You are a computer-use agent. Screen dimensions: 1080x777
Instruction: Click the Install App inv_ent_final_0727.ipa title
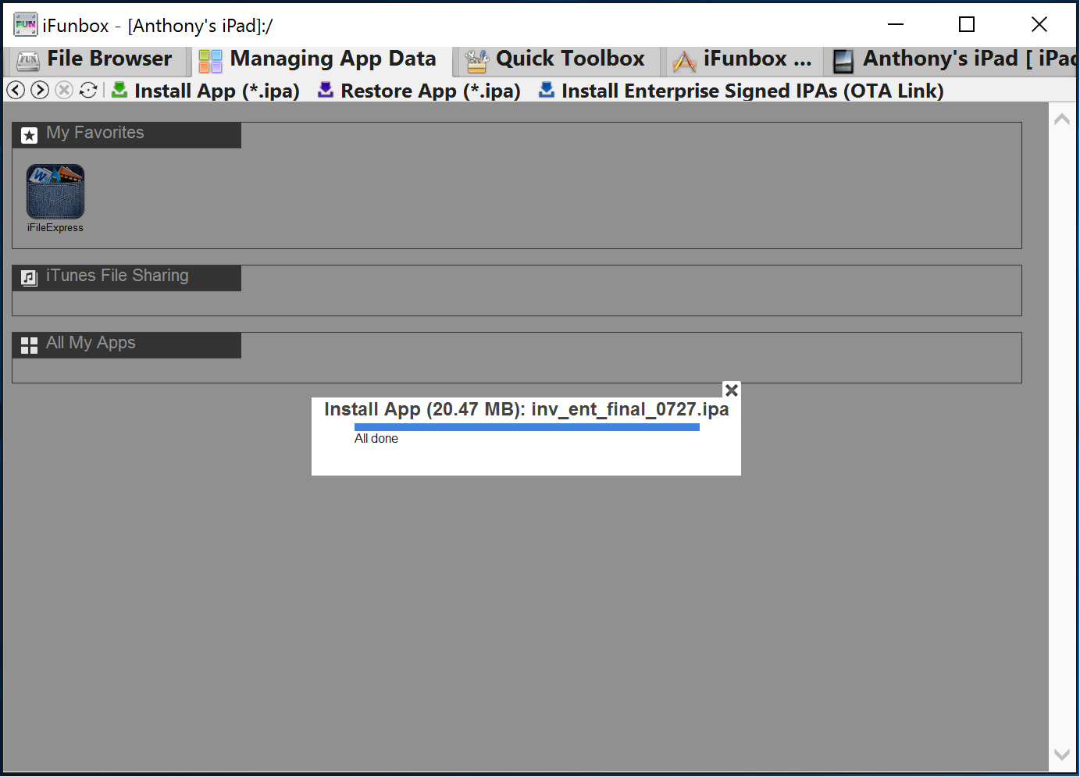pyautogui.click(x=526, y=409)
